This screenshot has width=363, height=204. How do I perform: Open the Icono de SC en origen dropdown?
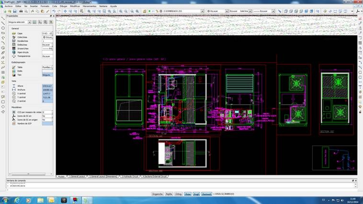(x=47, y=119)
